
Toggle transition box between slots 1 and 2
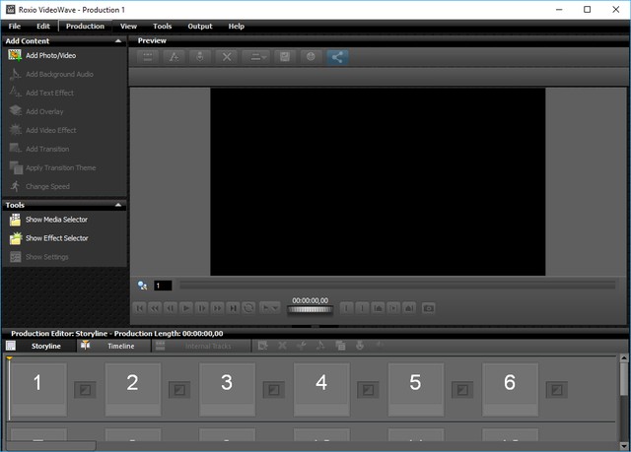point(86,391)
